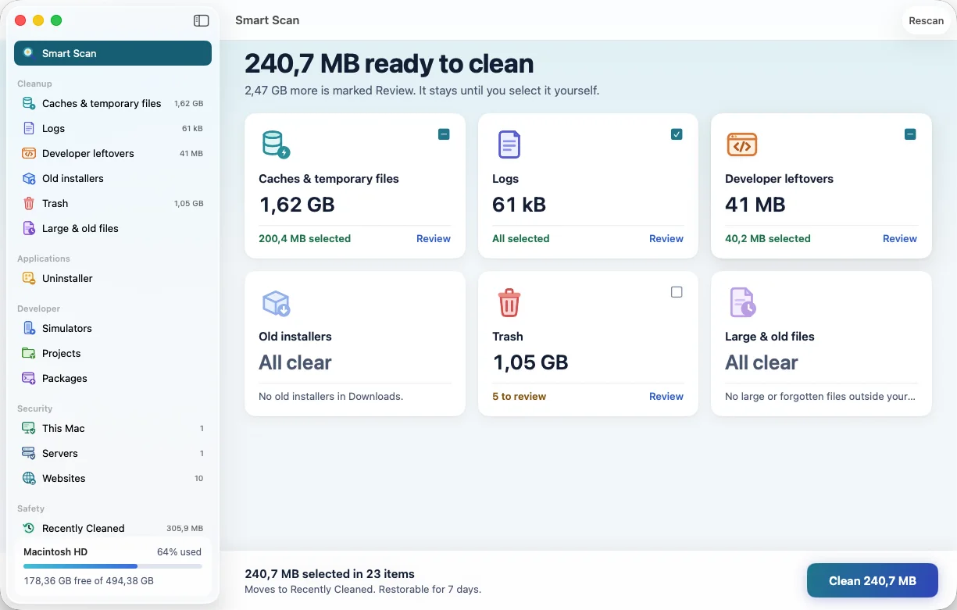Click the Macintosh HD disk usage bar

(x=112, y=566)
